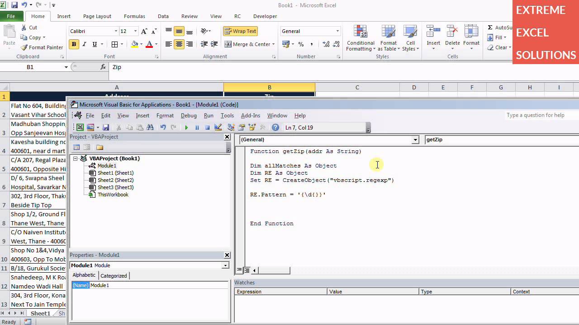Click the red Font Color letter A
Screen dimensions: 579x325
point(149,44)
